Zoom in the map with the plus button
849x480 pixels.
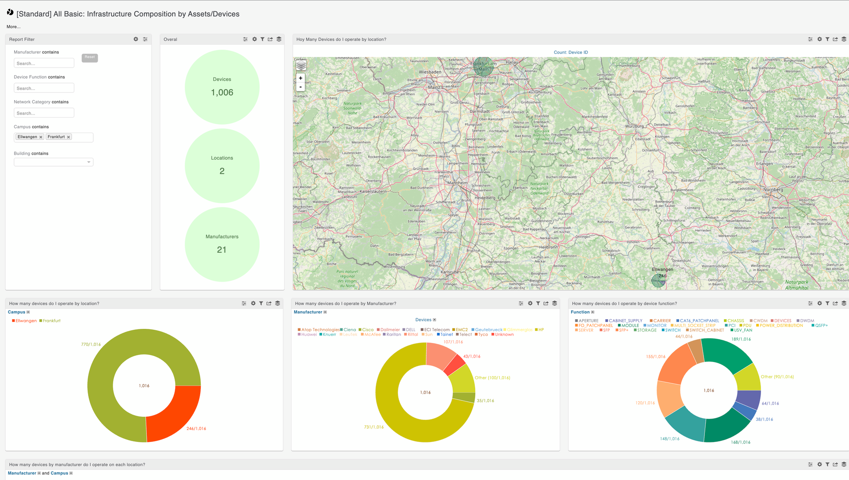pos(301,78)
